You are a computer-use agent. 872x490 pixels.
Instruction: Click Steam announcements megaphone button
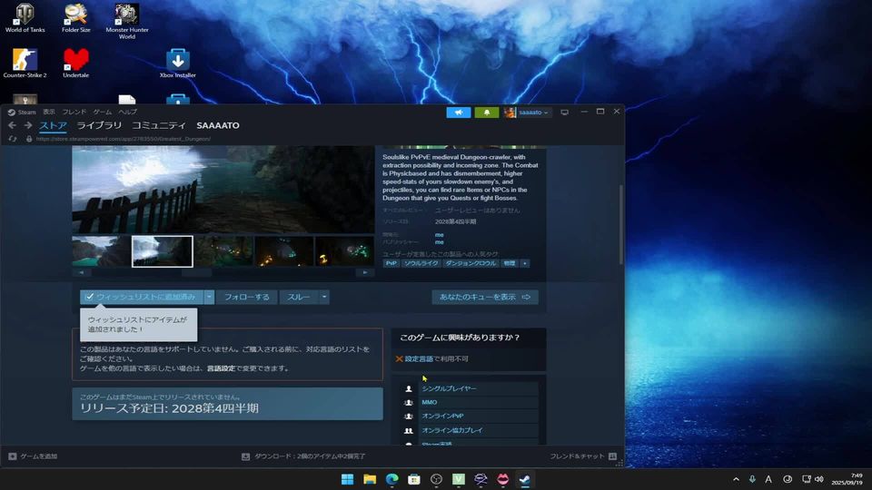pos(458,113)
